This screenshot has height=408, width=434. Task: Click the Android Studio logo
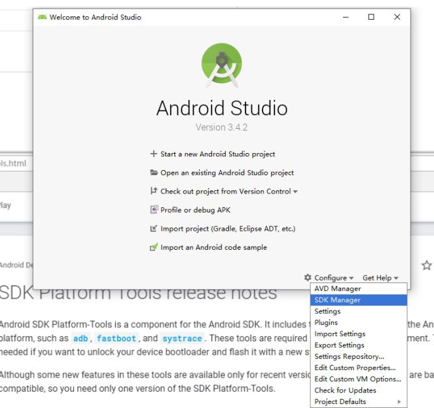point(221,65)
